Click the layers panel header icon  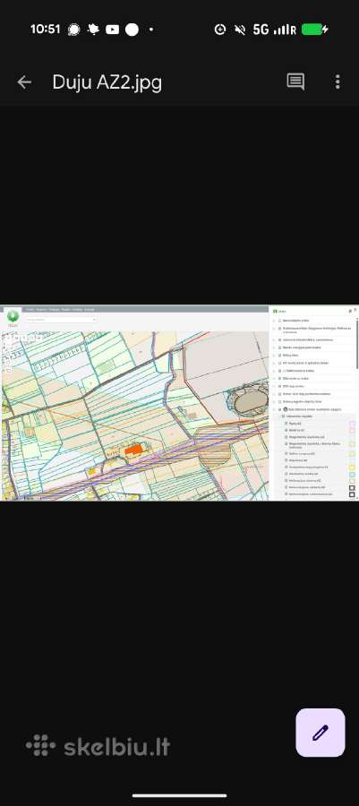coord(275,311)
